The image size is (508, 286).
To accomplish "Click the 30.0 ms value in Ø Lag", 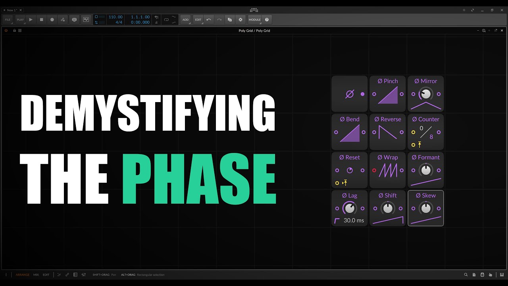I will tap(354, 220).
